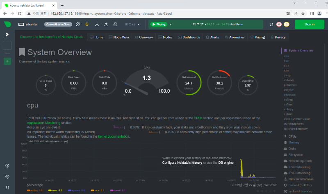
Task: Click the green Sign in button
Action: point(310,24)
